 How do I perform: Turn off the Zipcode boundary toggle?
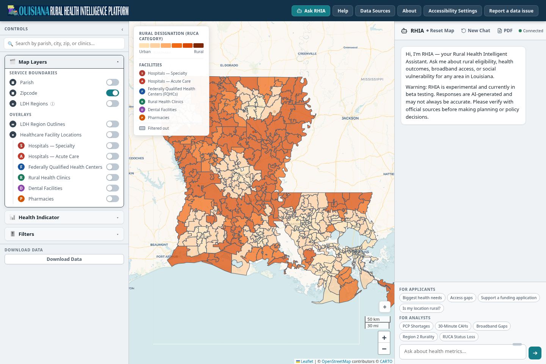click(x=113, y=93)
